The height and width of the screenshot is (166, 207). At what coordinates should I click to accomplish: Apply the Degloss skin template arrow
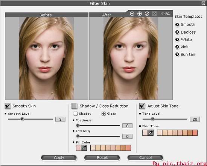pos(177,32)
